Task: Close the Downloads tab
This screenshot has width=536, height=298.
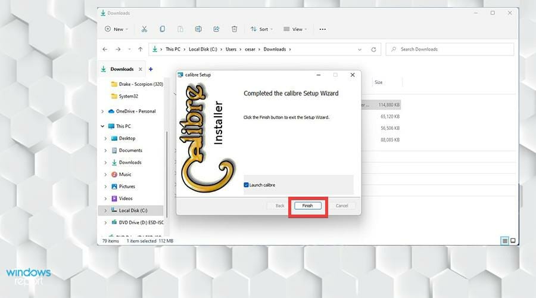Action: point(140,69)
